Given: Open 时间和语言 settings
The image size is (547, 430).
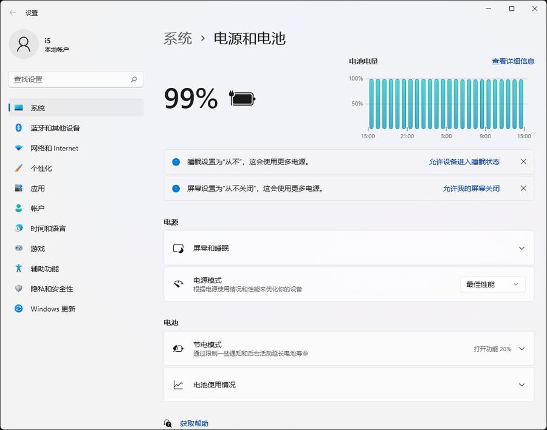Looking at the screenshot, I should coord(48,229).
